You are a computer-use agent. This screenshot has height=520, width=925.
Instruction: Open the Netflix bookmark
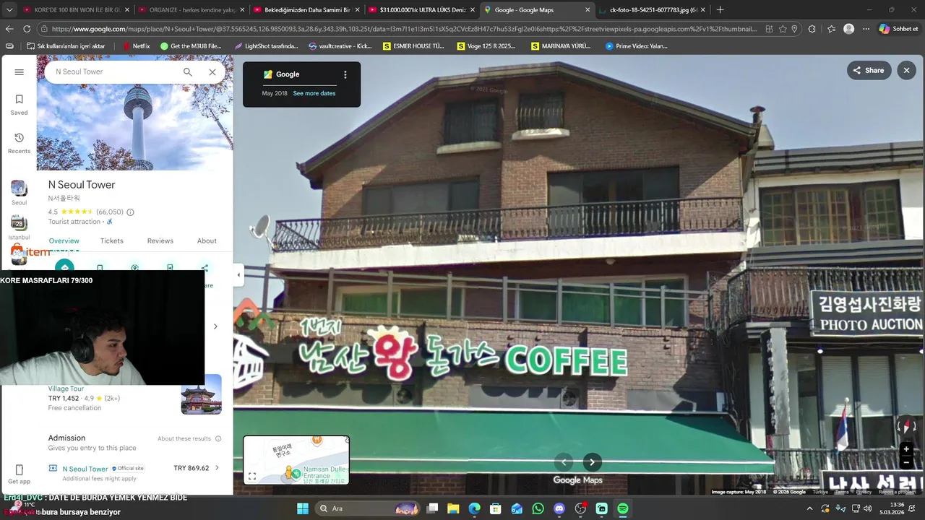136,45
